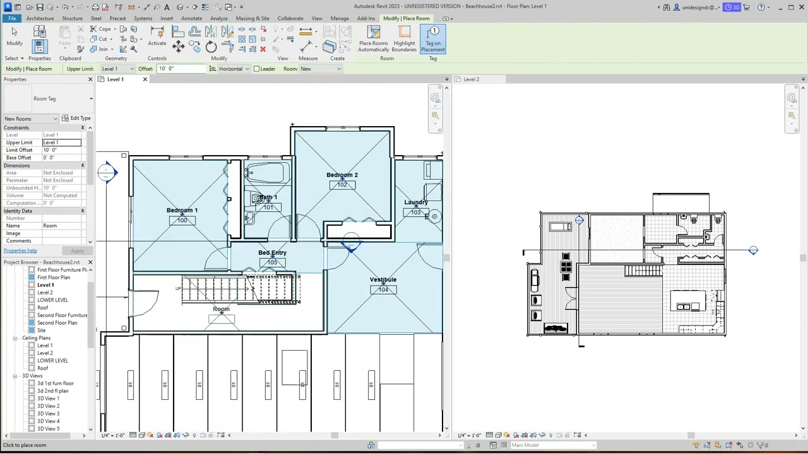Open the Room Tag type selector dropdown
Viewport: 808px width, 454px height.
91,99
